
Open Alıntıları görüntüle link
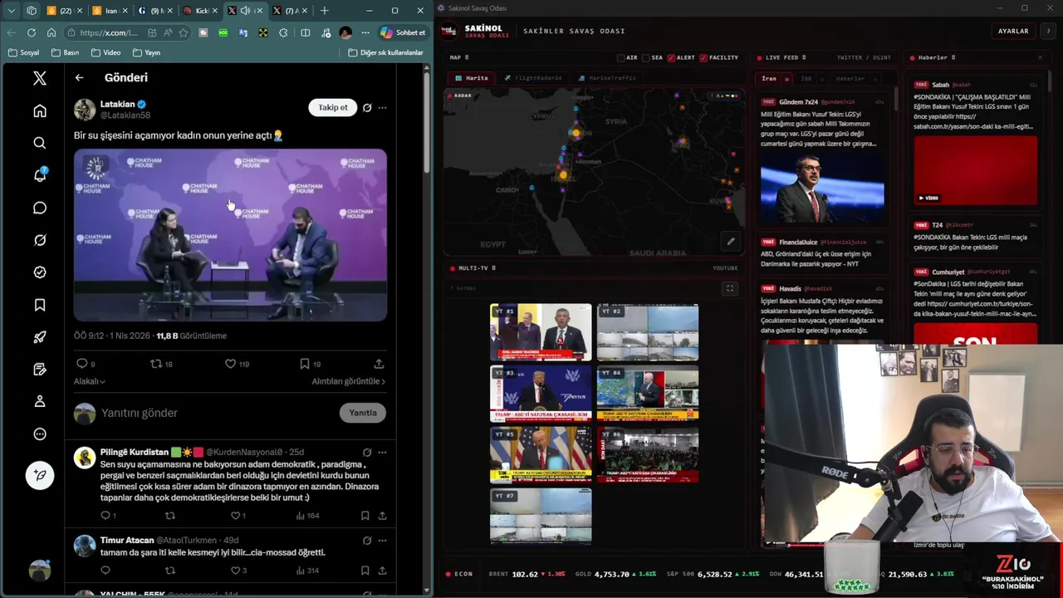pyautogui.click(x=348, y=381)
